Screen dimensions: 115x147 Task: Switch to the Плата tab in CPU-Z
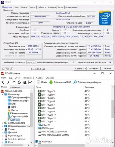pyautogui.click(x=24, y=7)
